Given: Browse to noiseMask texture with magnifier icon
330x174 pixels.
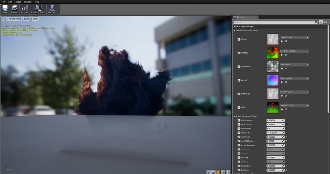Looking at the screenshot, I should [x=286, y=69].
